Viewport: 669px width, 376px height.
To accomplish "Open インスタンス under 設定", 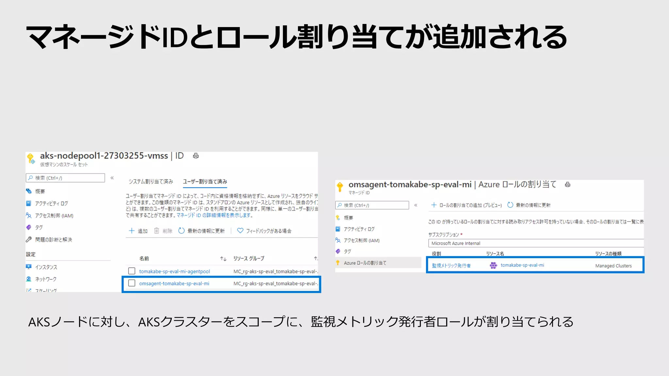I will [x=46, y=267].
